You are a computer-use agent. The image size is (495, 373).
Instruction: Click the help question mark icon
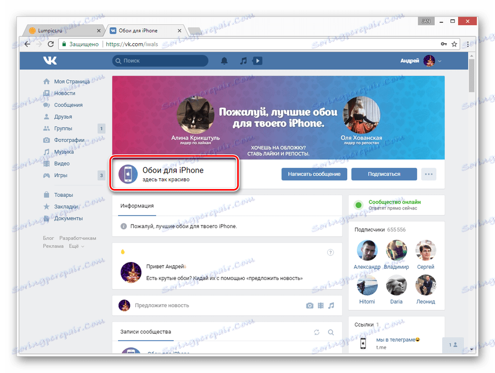330,252
